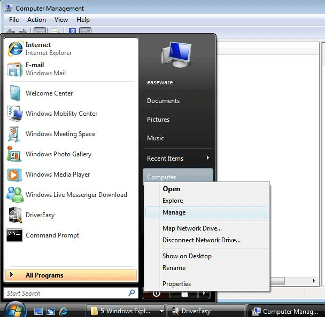
Task: Open the Welcome Center program
Action: click(71, 93)
